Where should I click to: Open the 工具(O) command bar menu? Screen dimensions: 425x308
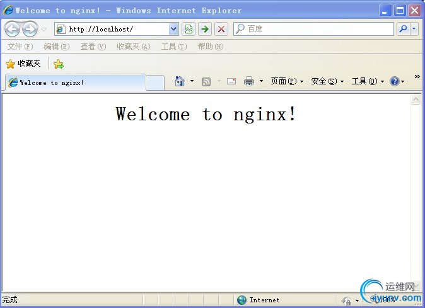click(368, 81)
